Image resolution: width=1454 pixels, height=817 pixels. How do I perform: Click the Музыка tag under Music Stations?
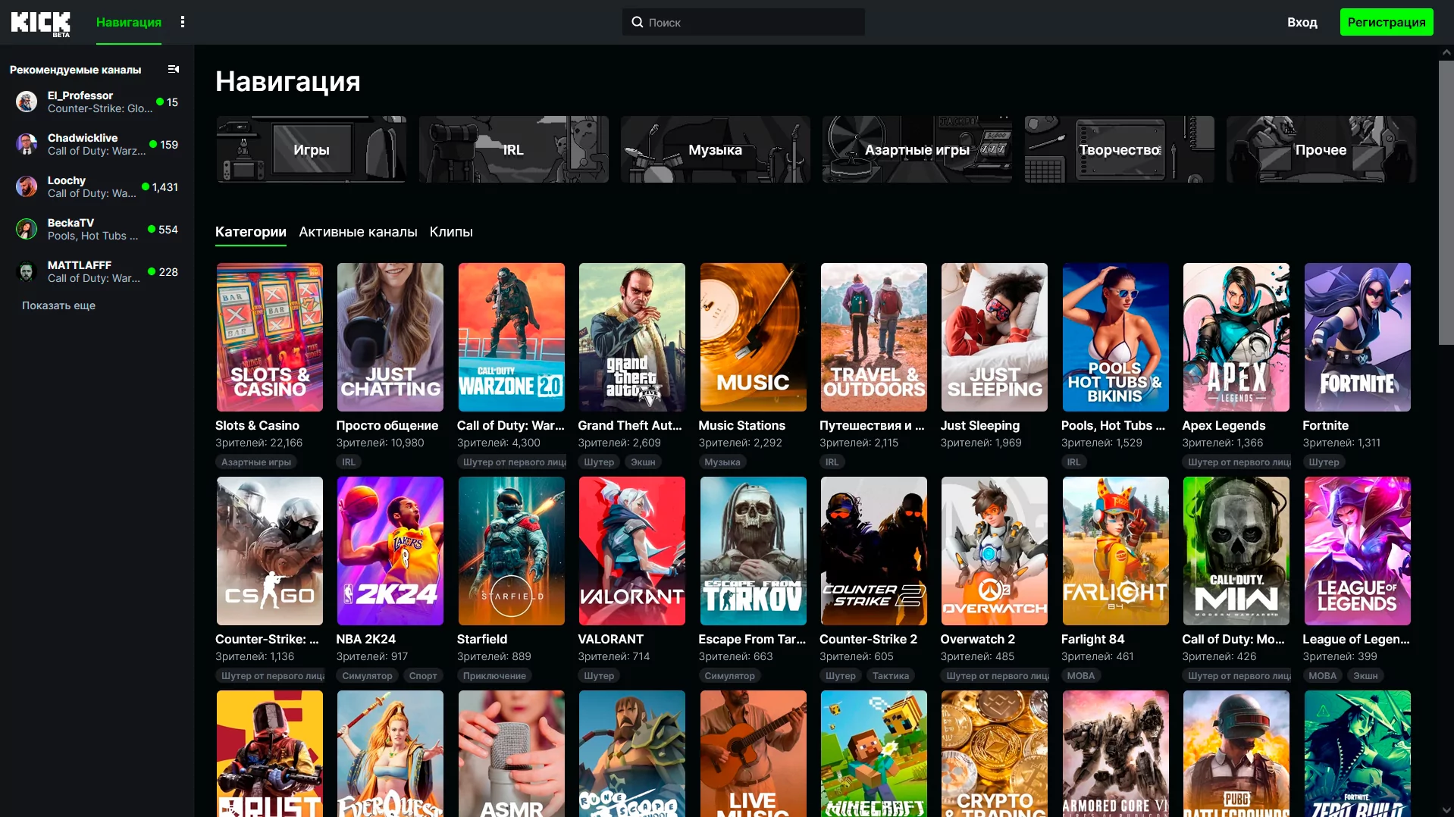(722, 462)
